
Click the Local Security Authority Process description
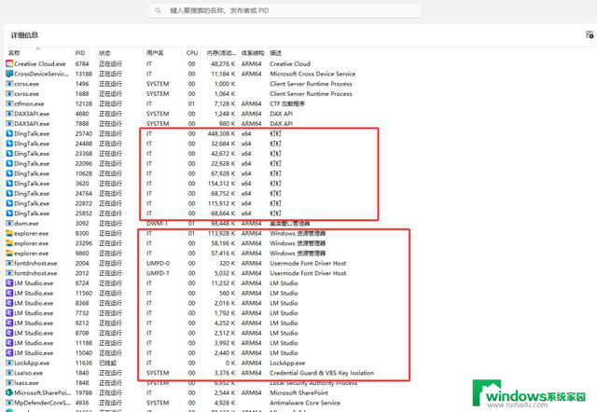point(313,383)
